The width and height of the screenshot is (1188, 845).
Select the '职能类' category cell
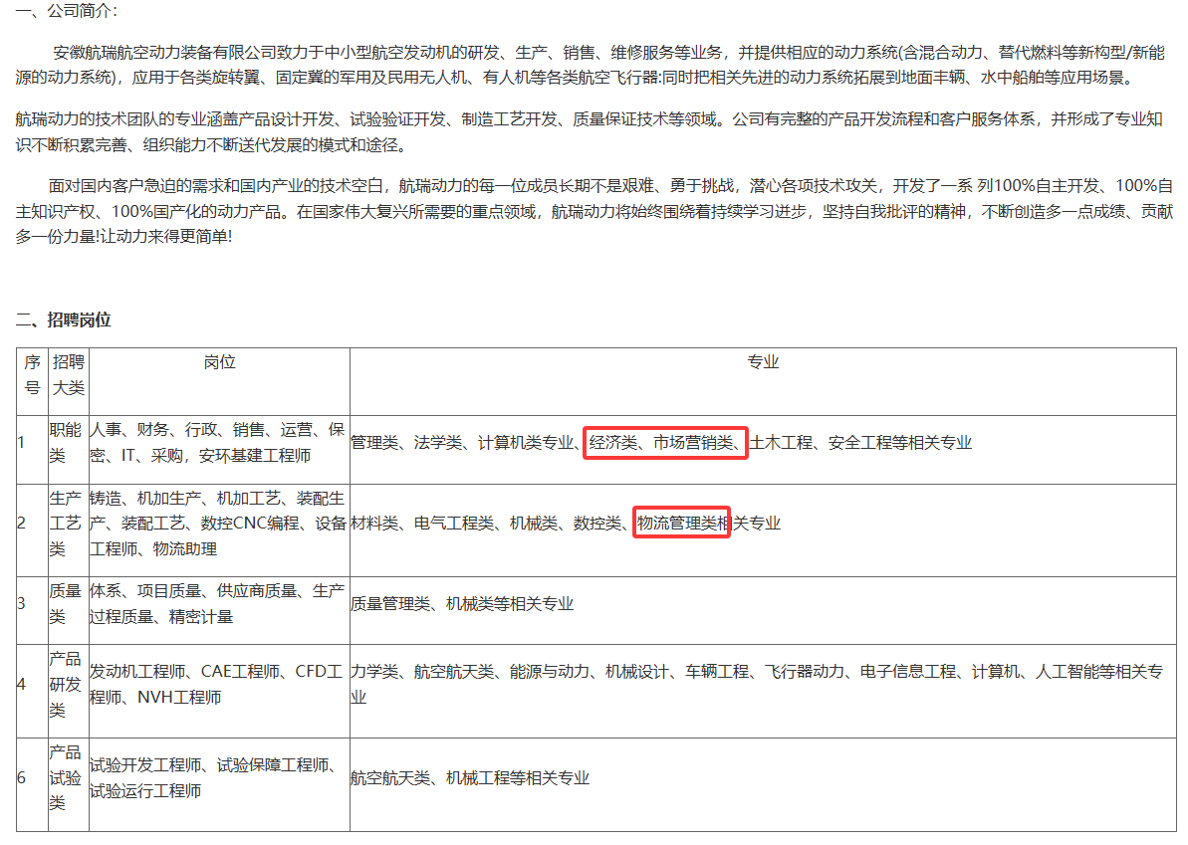pos(69,443)
